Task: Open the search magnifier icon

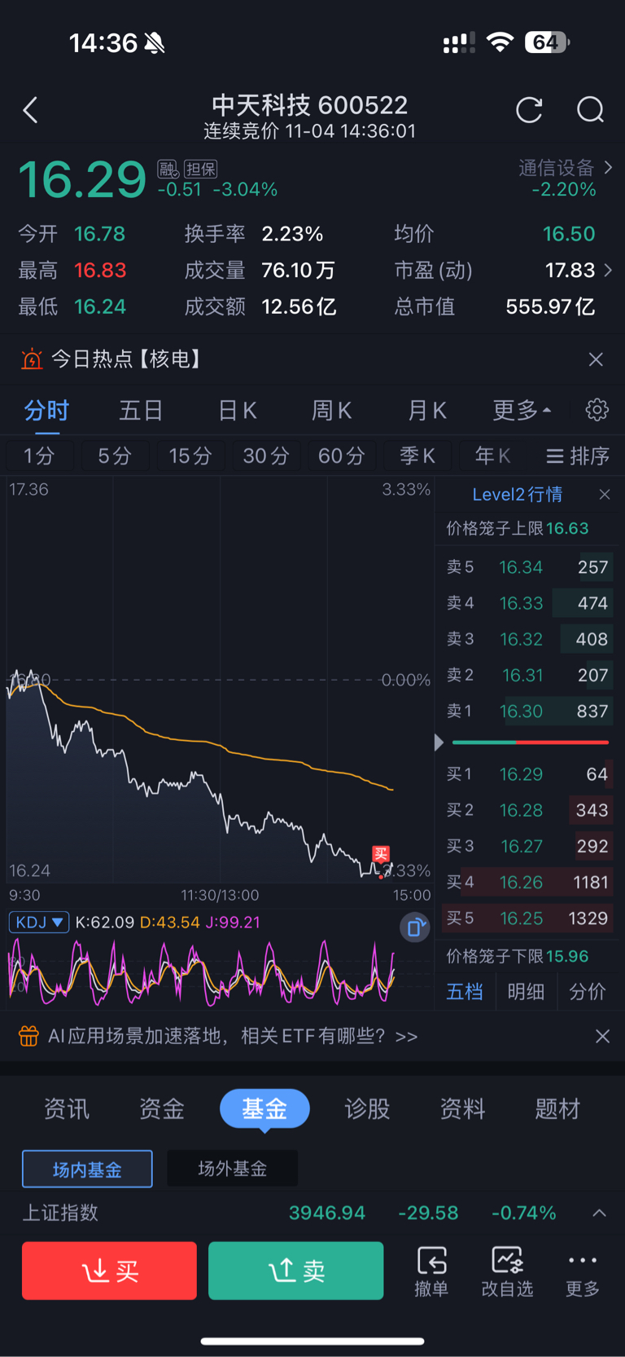Action: [590, 109]
